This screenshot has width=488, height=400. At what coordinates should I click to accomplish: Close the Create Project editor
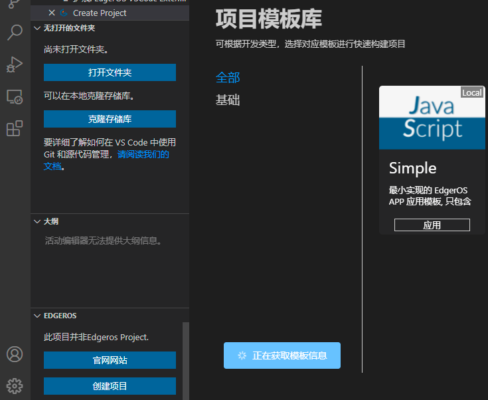coord(52,13)
